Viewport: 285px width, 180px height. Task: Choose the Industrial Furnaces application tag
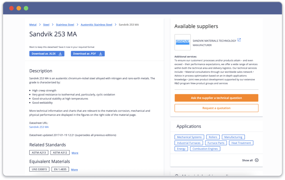click(189, 143)
